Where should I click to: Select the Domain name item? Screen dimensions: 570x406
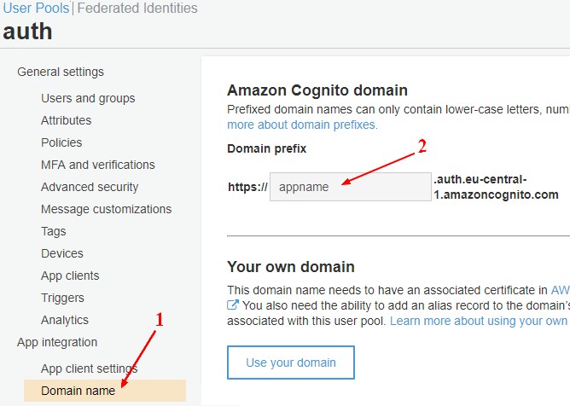point(79,391)
